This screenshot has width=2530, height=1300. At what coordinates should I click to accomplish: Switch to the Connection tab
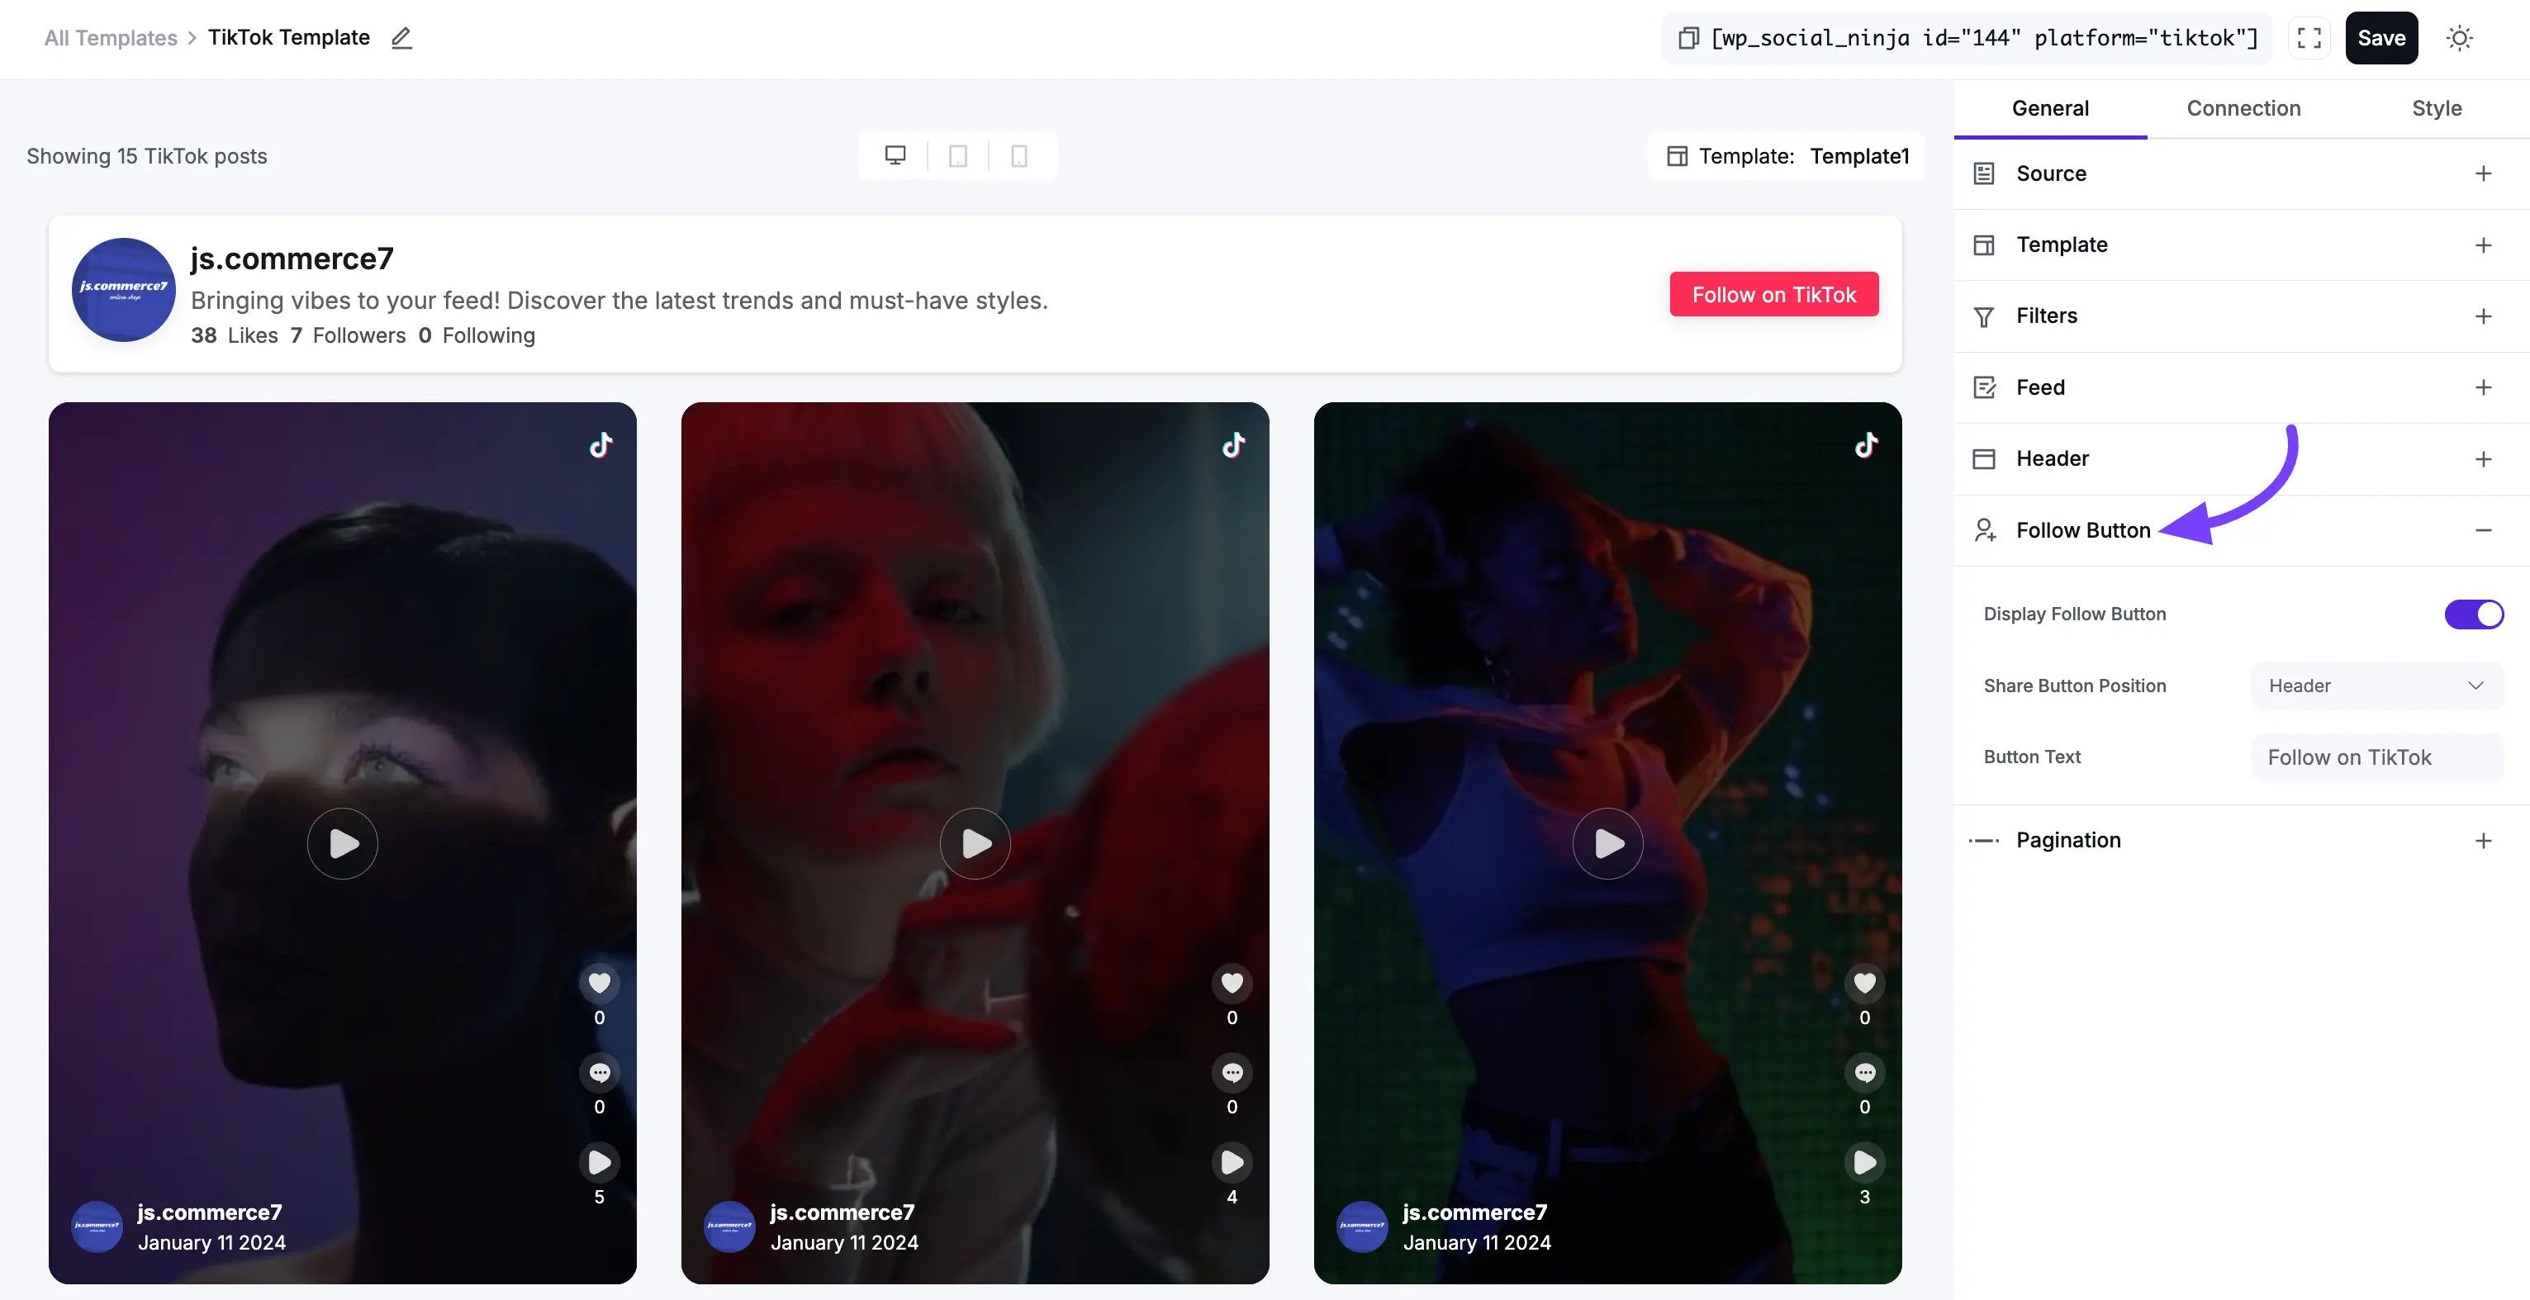[2243, 108]
